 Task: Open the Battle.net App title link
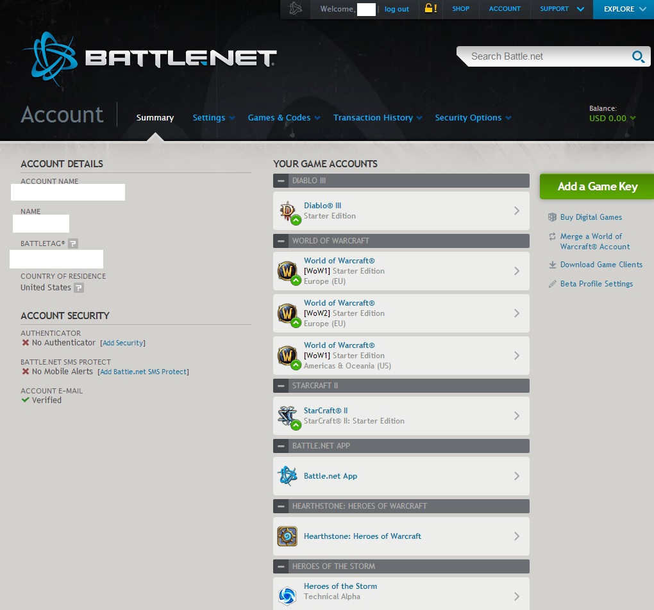coord(330,476)
